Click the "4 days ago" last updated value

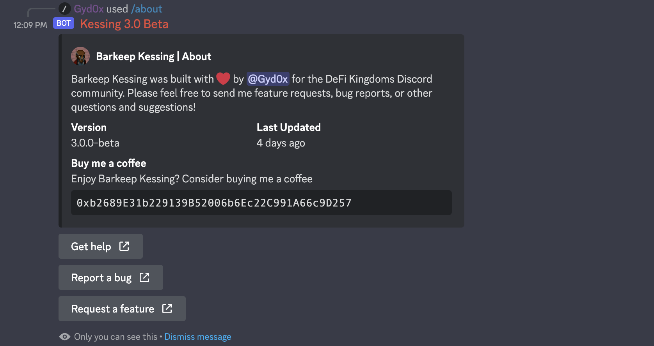pos(281,143)
